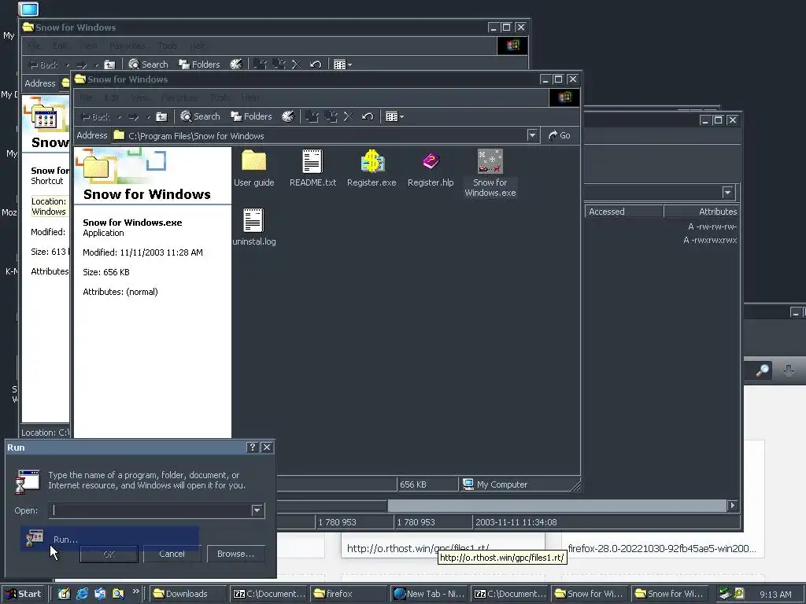Click Browse... in Run dialog

[235, 554]
